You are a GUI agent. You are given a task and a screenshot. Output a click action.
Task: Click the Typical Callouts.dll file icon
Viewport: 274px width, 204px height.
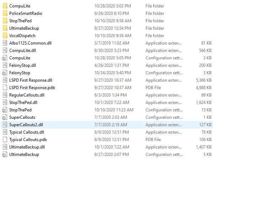(5, 132)
